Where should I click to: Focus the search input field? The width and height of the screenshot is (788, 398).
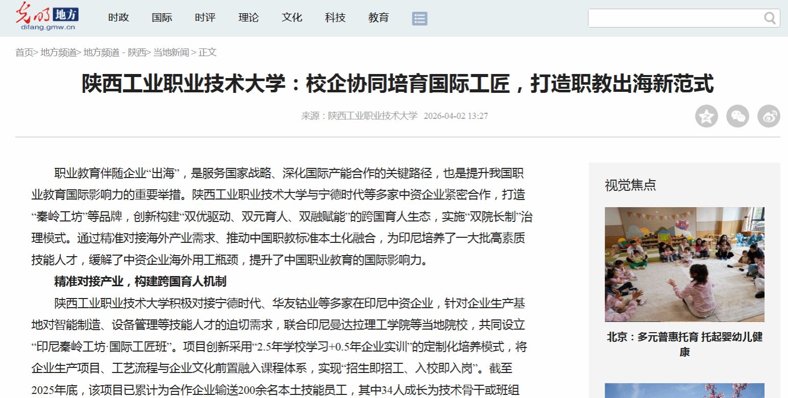coord(675,18)
